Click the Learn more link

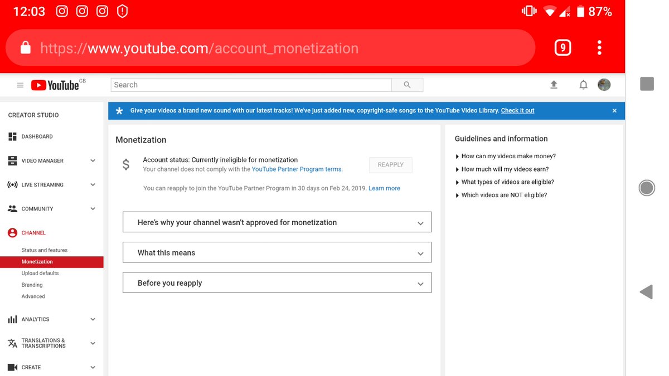click(x=384, y=188)
